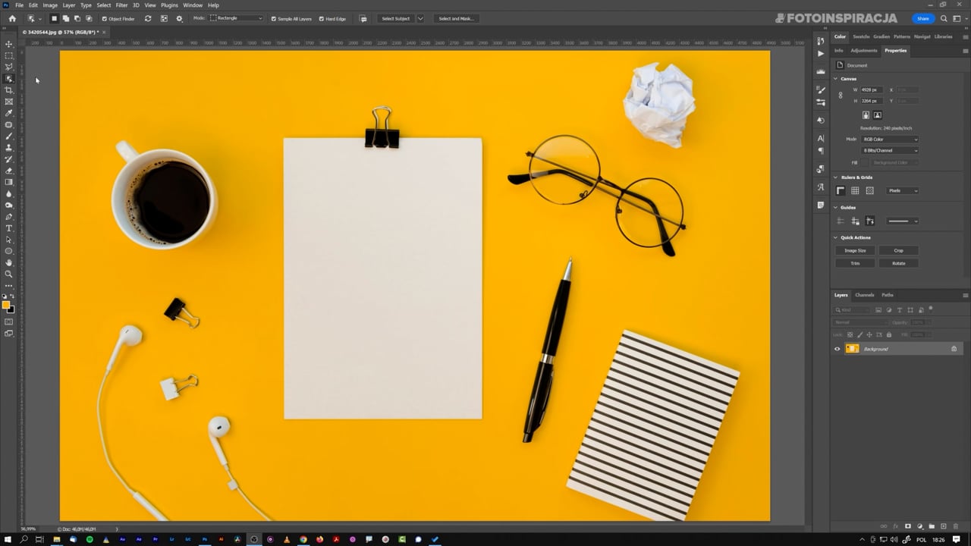
Task: Click the Object Finder refresh icon
Action: coord(148,18)
